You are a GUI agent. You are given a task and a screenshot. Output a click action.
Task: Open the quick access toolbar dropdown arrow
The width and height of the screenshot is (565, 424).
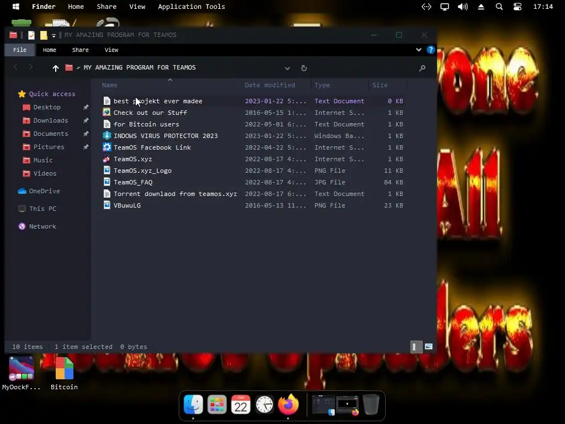coord(54,35)
